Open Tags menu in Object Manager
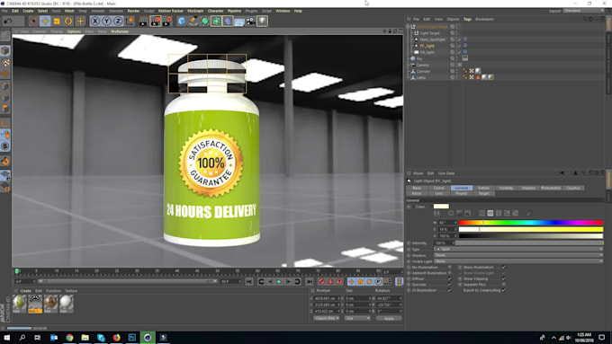Screen dimensions: 612x344 click(467, 19)
